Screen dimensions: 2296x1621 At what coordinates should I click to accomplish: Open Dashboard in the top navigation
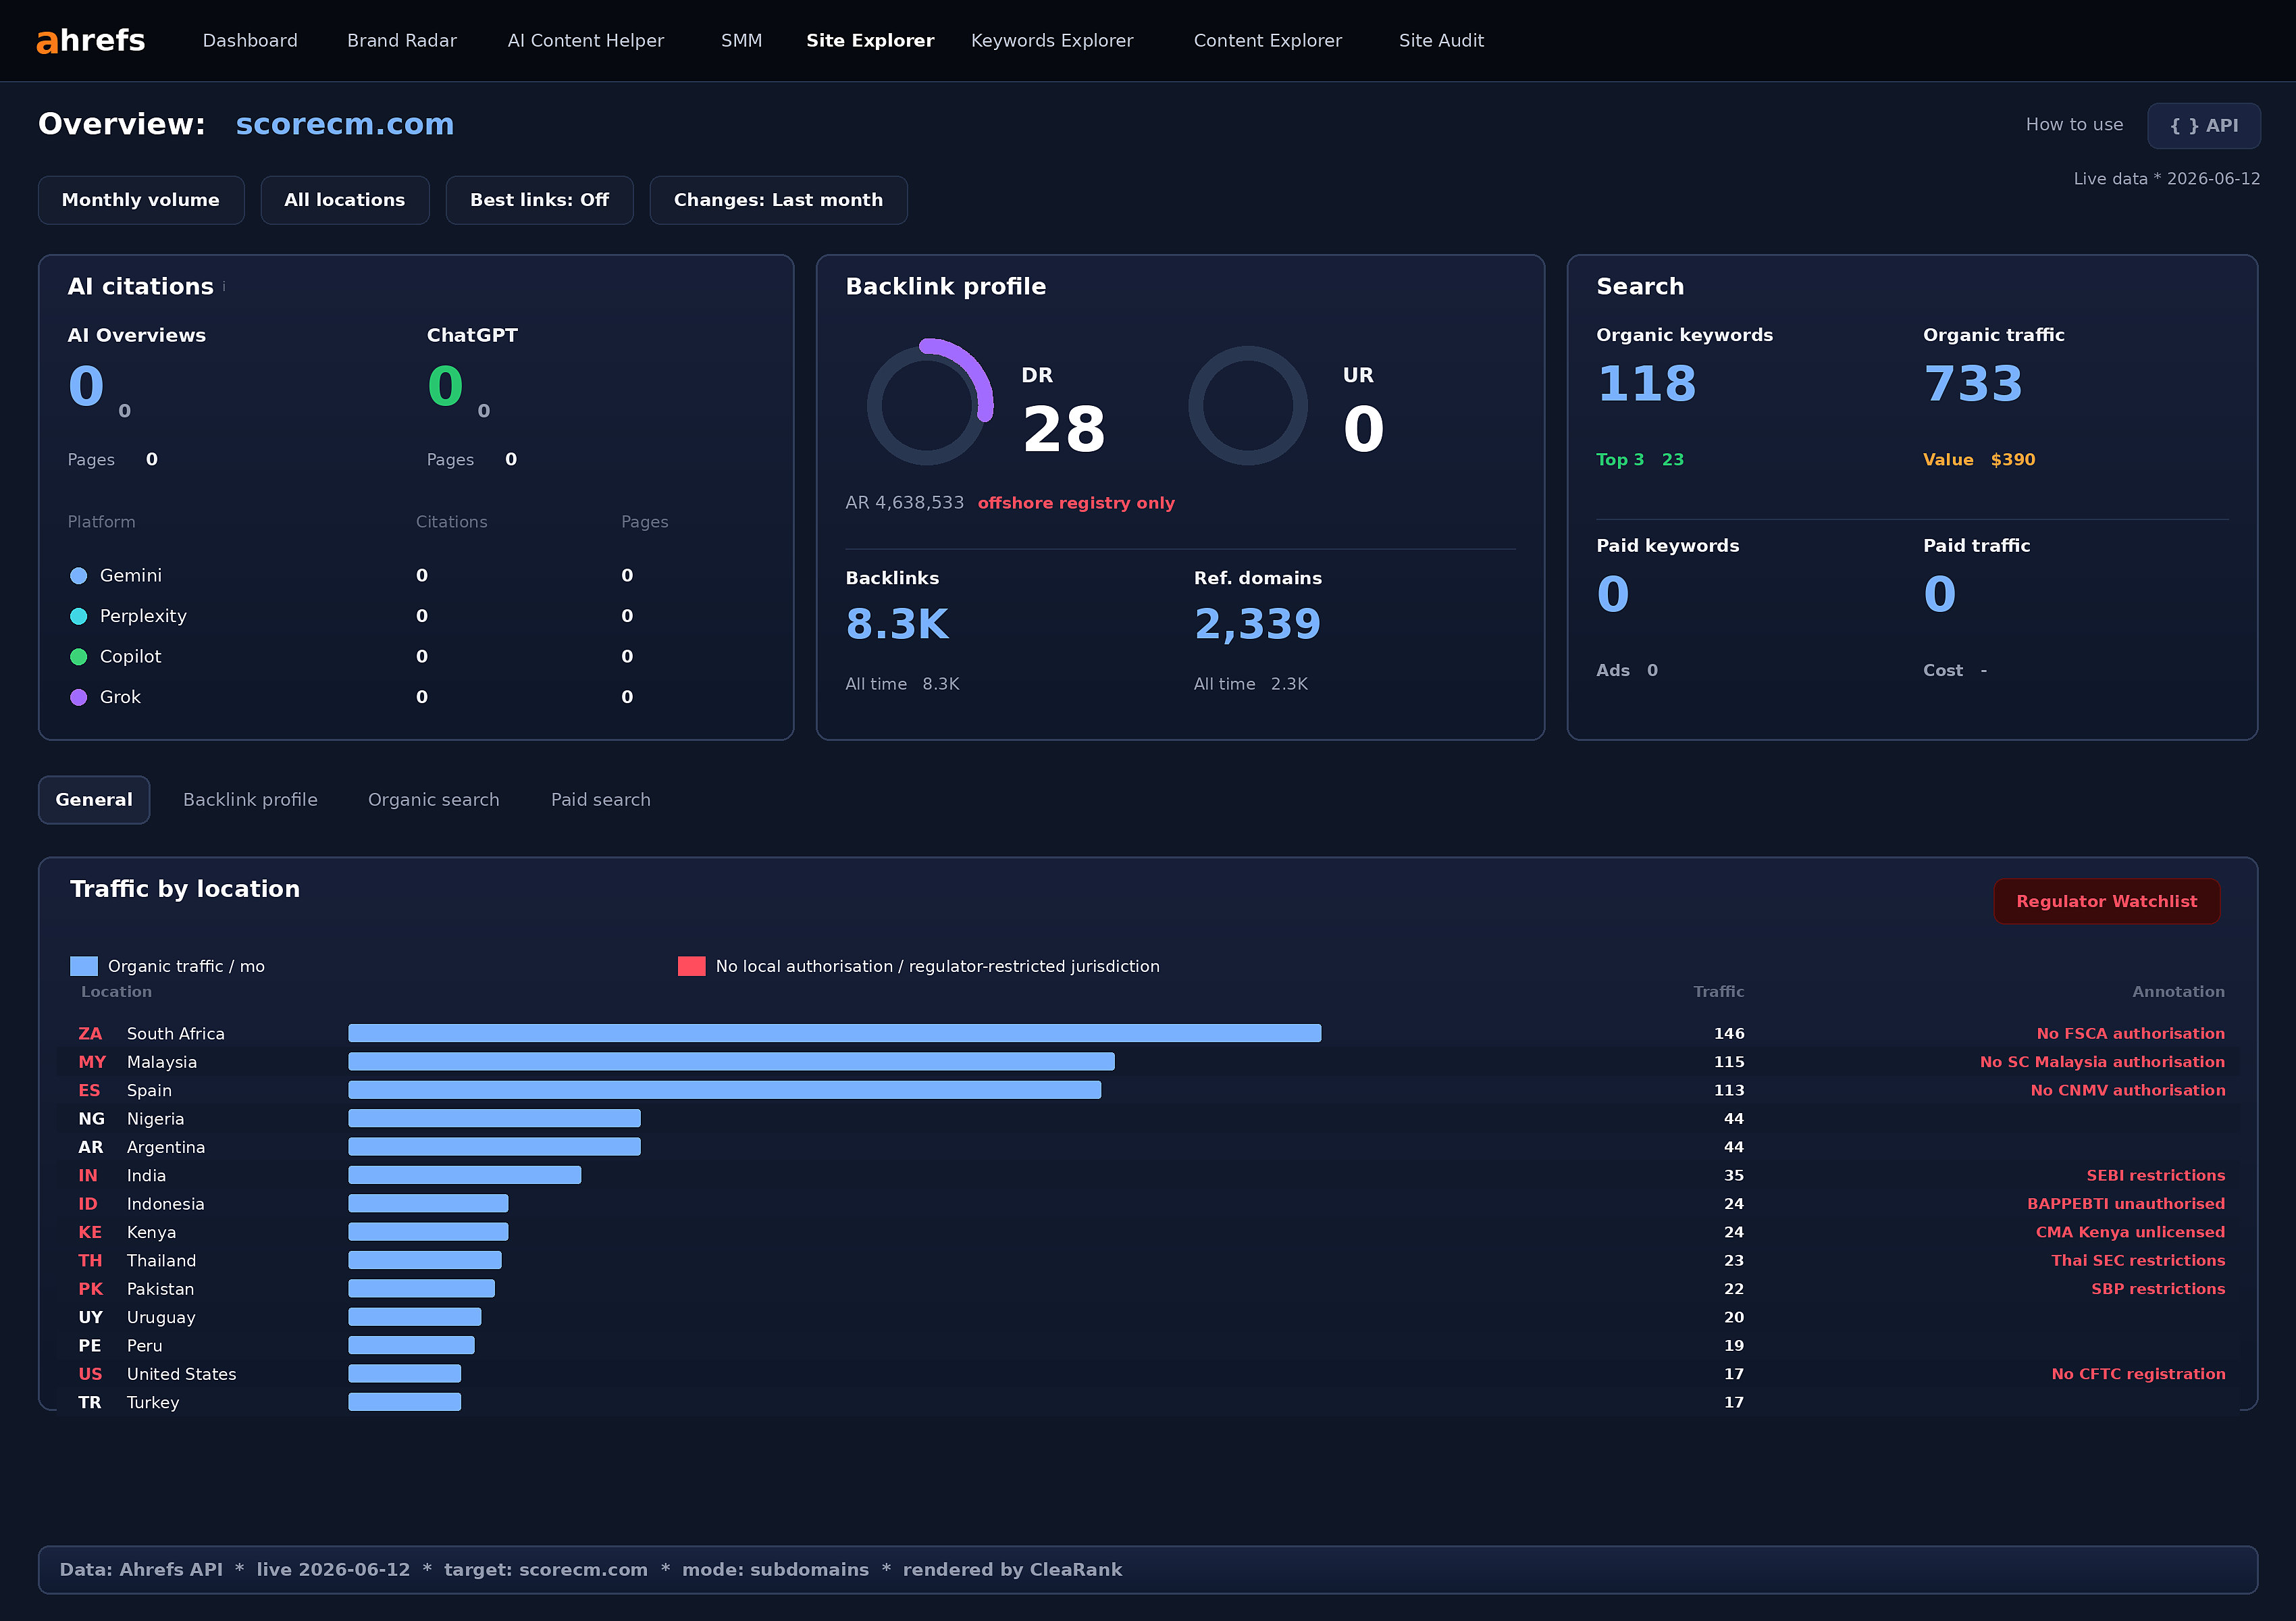(250, 41)
